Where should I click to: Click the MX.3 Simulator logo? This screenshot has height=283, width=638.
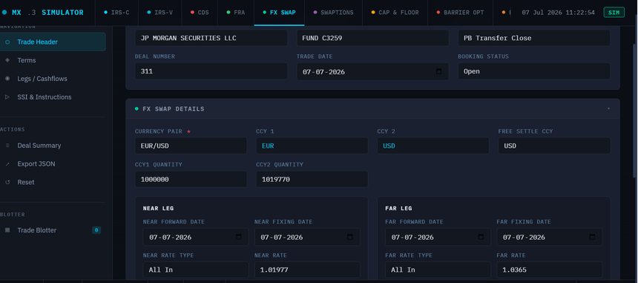[43, 13]
